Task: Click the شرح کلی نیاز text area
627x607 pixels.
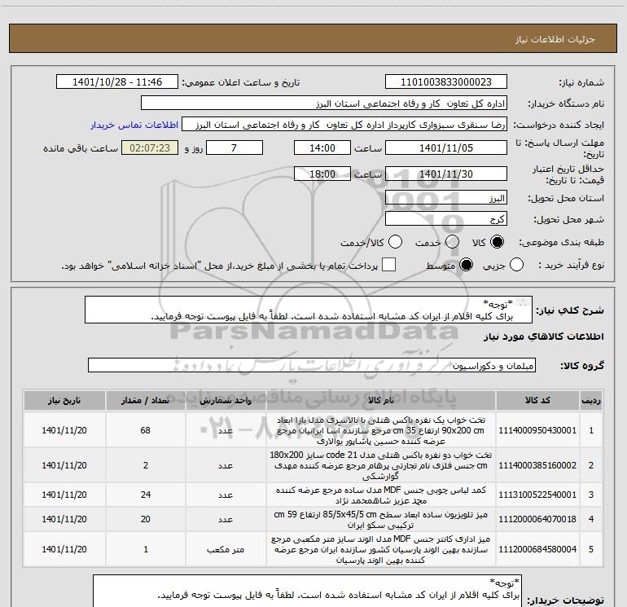Action: tap(309, 310)
